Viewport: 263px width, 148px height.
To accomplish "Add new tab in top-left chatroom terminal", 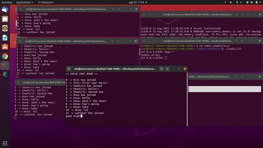I will tap(21, 9).
